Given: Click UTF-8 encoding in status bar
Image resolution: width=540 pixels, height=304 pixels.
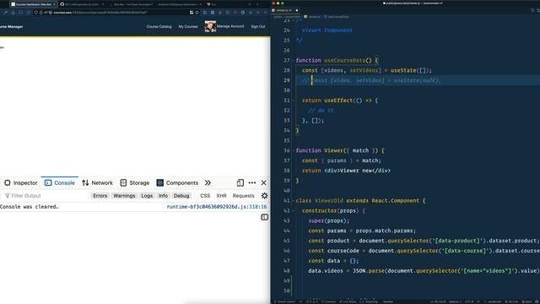Looking at the screenshot, I should 469,301.
